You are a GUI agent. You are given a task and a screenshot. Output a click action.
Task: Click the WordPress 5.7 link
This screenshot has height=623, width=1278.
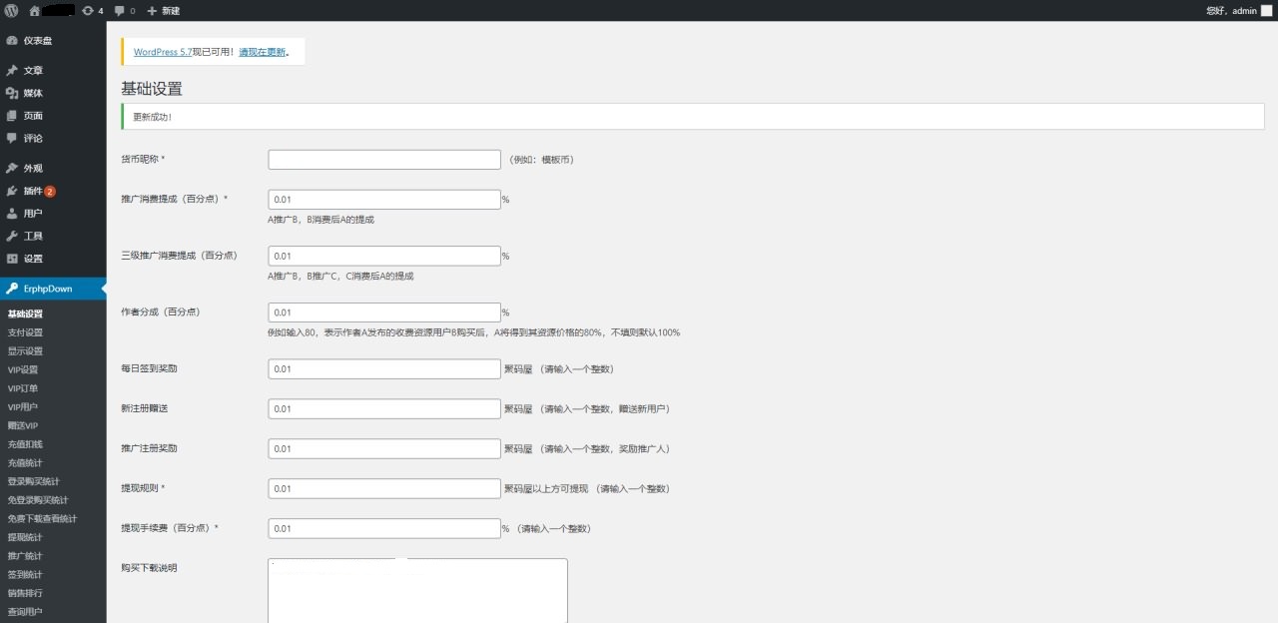pos(163,52)
